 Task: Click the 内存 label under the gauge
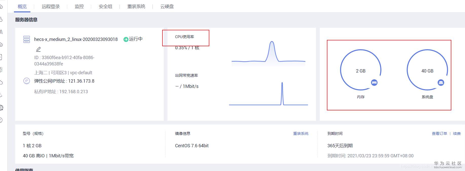pyautogui.click(x=361, y=97)
